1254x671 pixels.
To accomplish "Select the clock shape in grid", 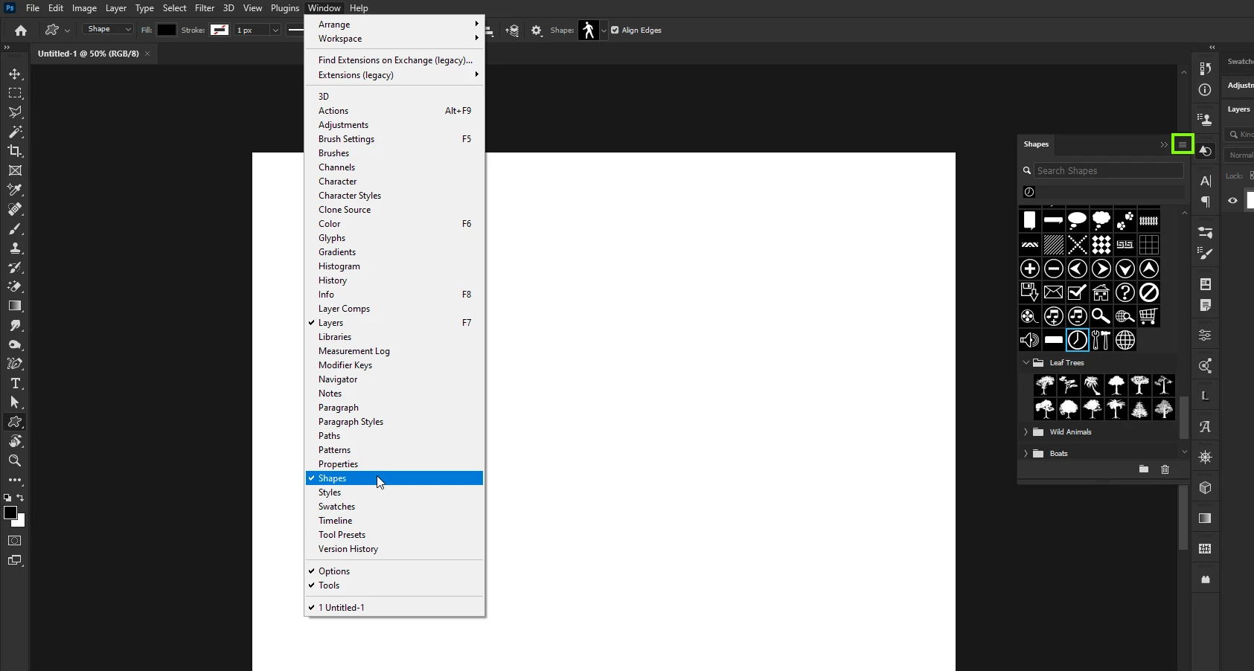I will pos(1078,340).
